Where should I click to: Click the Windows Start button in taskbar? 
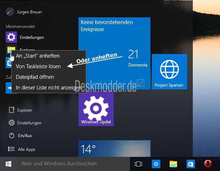(x=8, y=164)
